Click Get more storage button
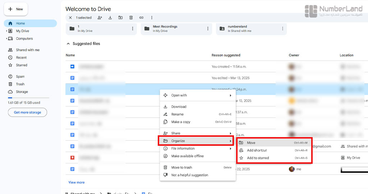The width and height of the screenshot is (368, 194). (27, 112)
